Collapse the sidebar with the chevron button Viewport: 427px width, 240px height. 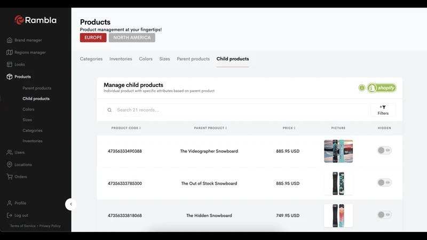tap(71, 204)
